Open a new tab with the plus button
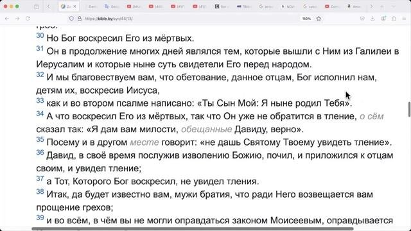This screenshot has width=411, height=231. coord(382,6)
